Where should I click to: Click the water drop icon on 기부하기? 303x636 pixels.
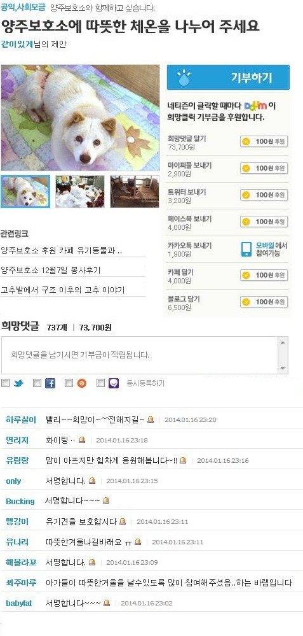click(x=184, y=77)
